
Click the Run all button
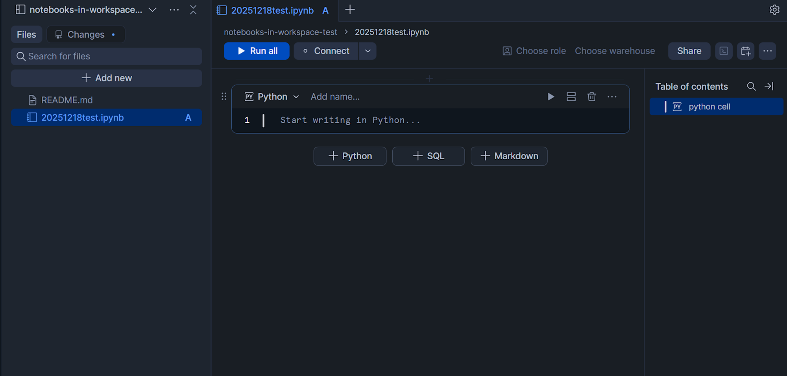click(x=257, y=51)
